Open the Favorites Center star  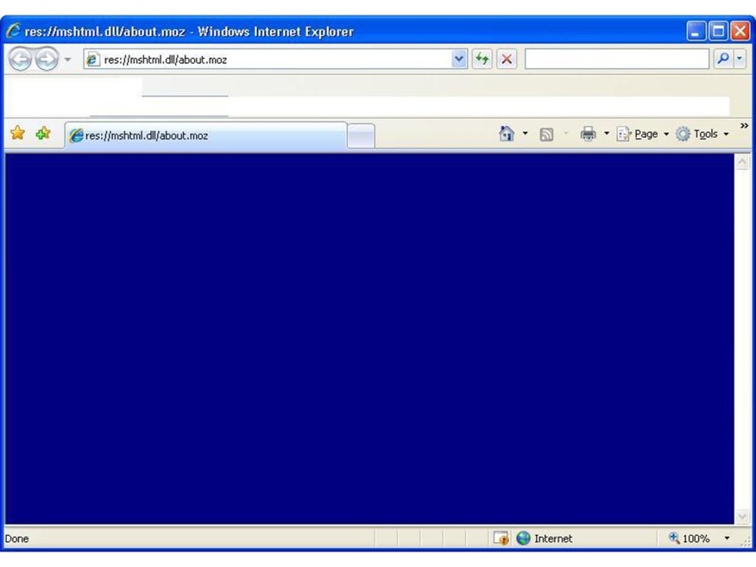[17, 133]
